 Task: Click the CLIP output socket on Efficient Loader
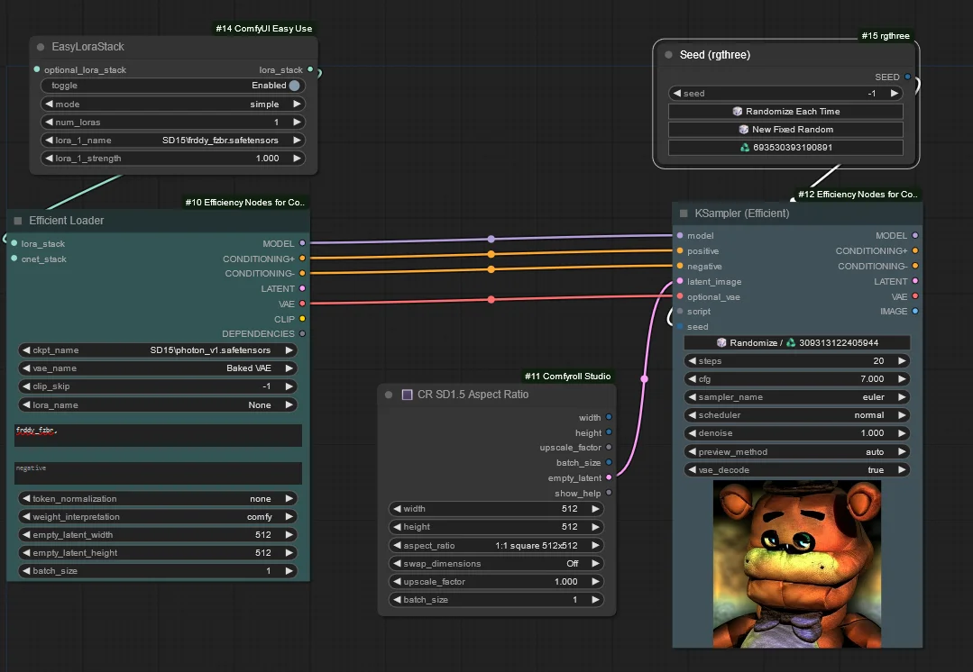pyautogui.click(x=302, y=319)
